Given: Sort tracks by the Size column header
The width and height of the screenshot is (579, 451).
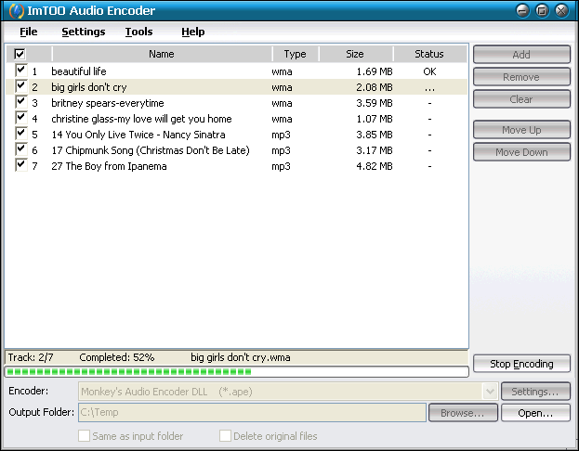Looking at the screenshot, I should pyautogui.click(x=354, y=55).
